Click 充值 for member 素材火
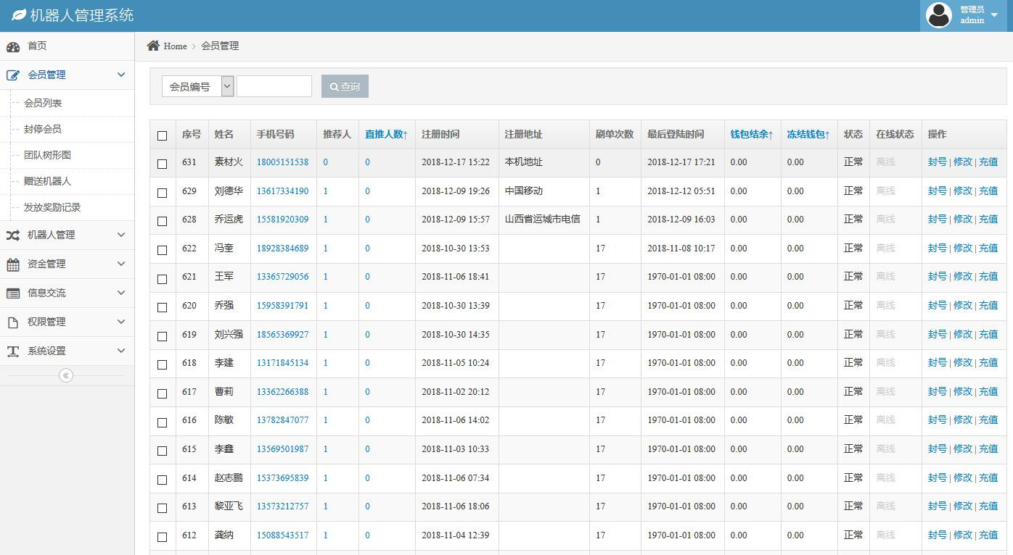Viewport: 1013px width, 555px height. (x=988, y=162)
